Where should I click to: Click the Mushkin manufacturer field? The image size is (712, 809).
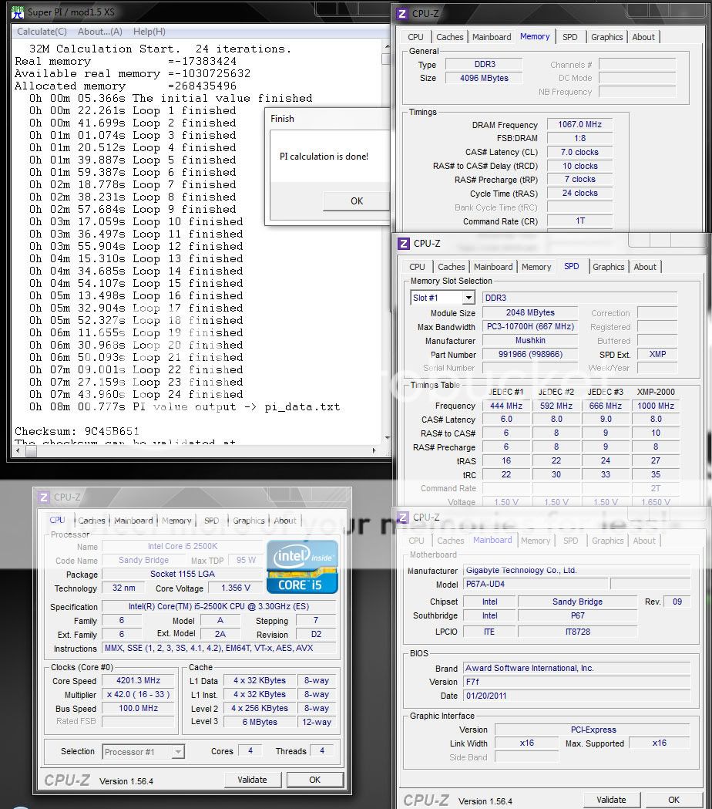530,341
